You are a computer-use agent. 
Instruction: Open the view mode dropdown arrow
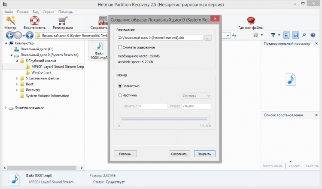pyautogui.click(x=261, y=35)
